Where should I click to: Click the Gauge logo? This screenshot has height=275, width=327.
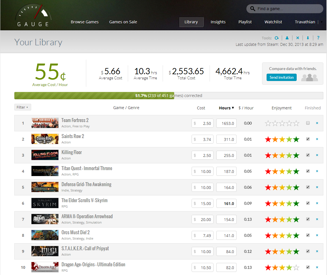point(33,15)
